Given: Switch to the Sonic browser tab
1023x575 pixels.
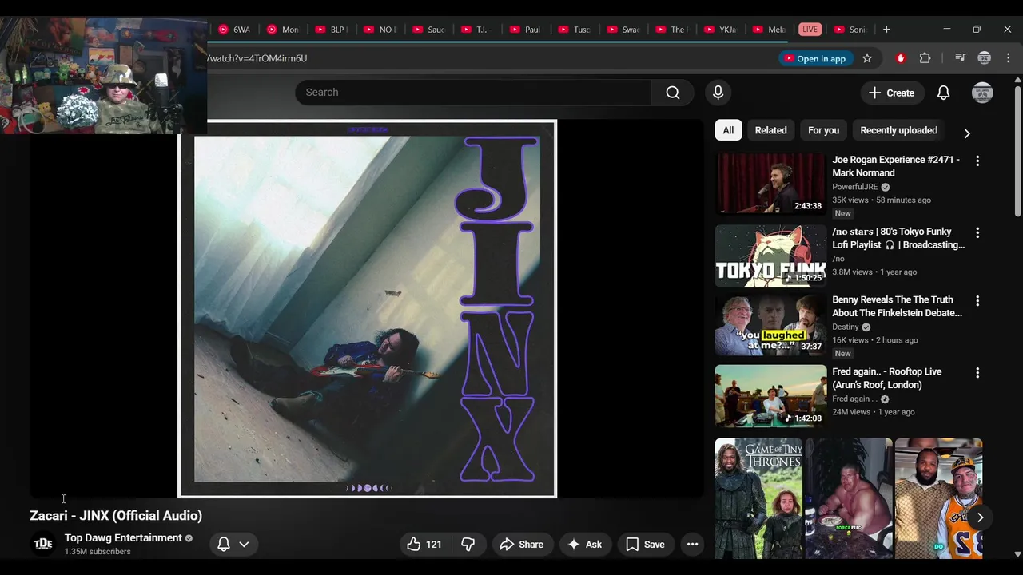Looking at the screenshot, I should [851, 30].
